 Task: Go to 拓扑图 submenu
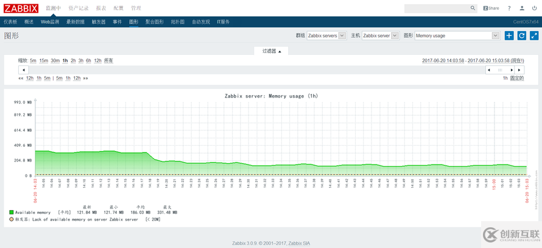(178, 22)
